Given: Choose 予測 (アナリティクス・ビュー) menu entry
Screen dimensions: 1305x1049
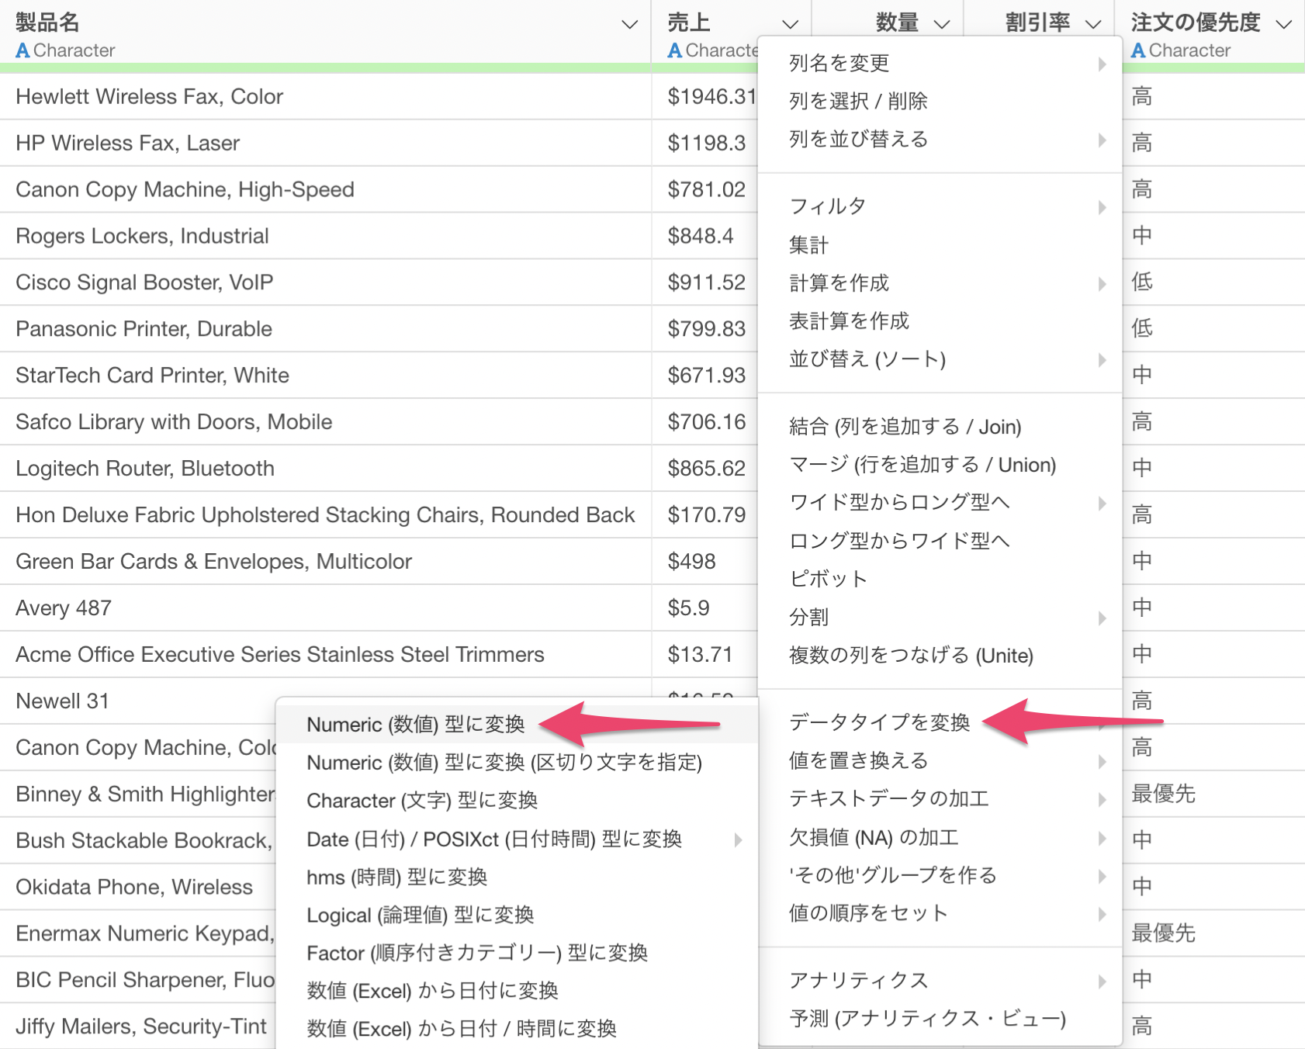Looking at the screenshot, I should click(x=927, y=1019).
